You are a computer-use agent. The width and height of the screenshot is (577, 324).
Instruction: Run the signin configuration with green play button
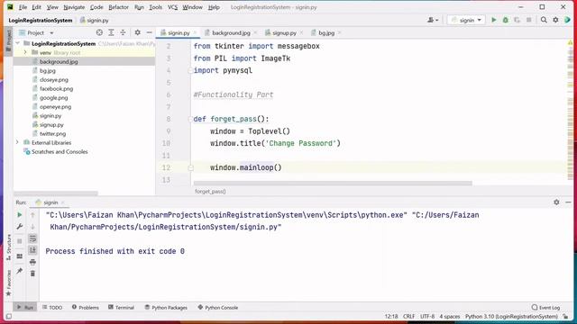pos(494,20)
